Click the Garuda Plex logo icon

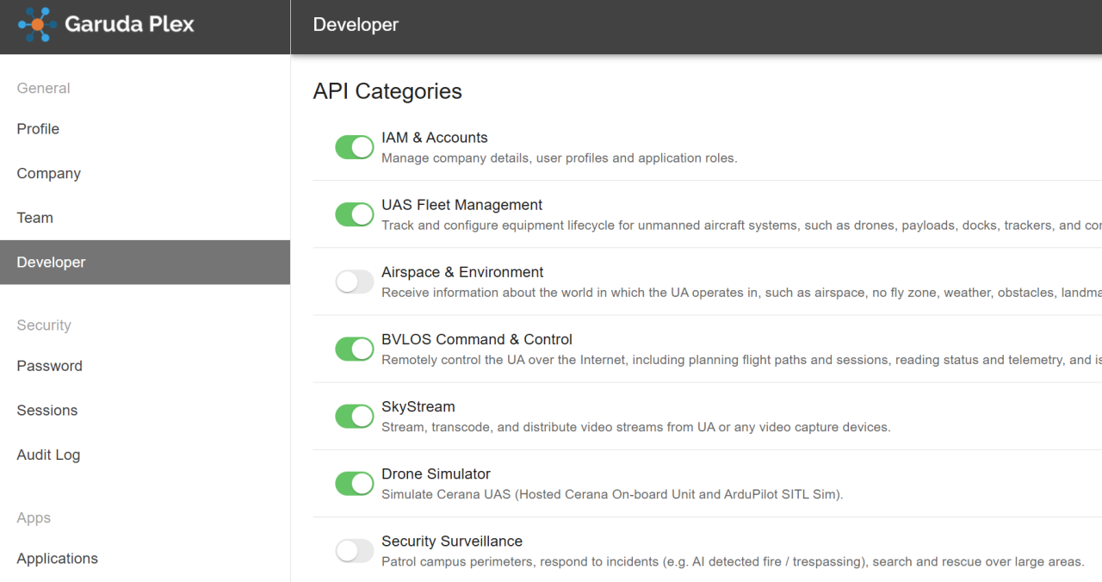pos(37,25)
